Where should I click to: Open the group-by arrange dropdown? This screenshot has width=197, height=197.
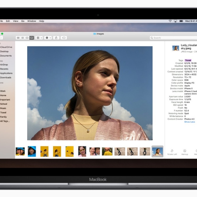[39, 38]
